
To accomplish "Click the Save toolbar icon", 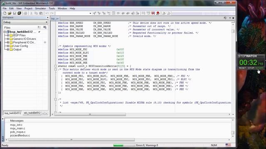I will [x=15, y=13].
